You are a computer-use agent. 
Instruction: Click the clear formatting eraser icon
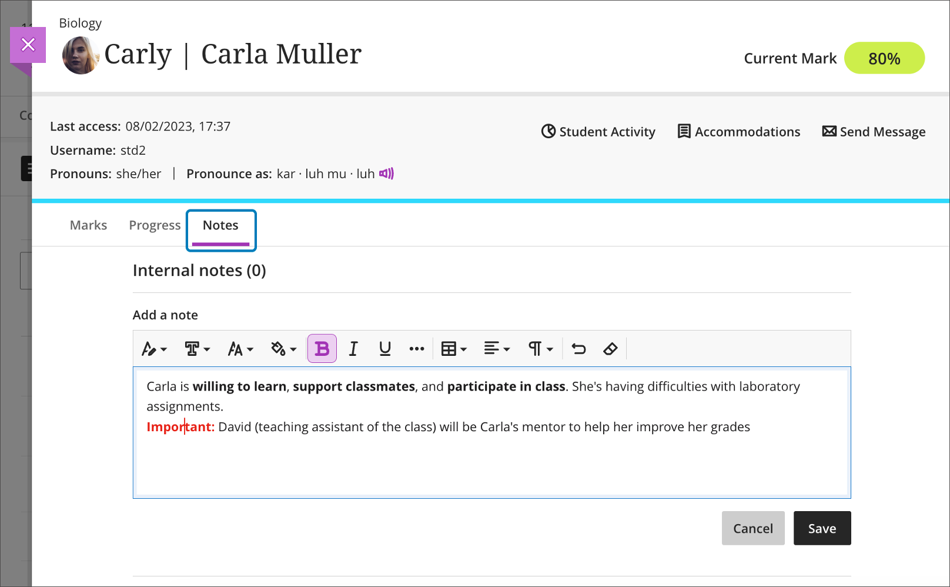[610, 349]
